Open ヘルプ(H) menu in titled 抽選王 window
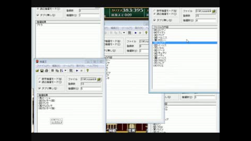 click(93, 66)
